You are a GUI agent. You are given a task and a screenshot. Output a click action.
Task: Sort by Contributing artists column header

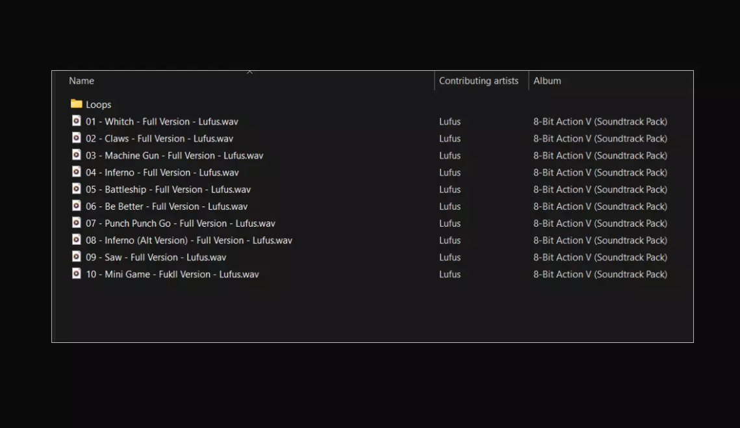click(x=479, y=81)
